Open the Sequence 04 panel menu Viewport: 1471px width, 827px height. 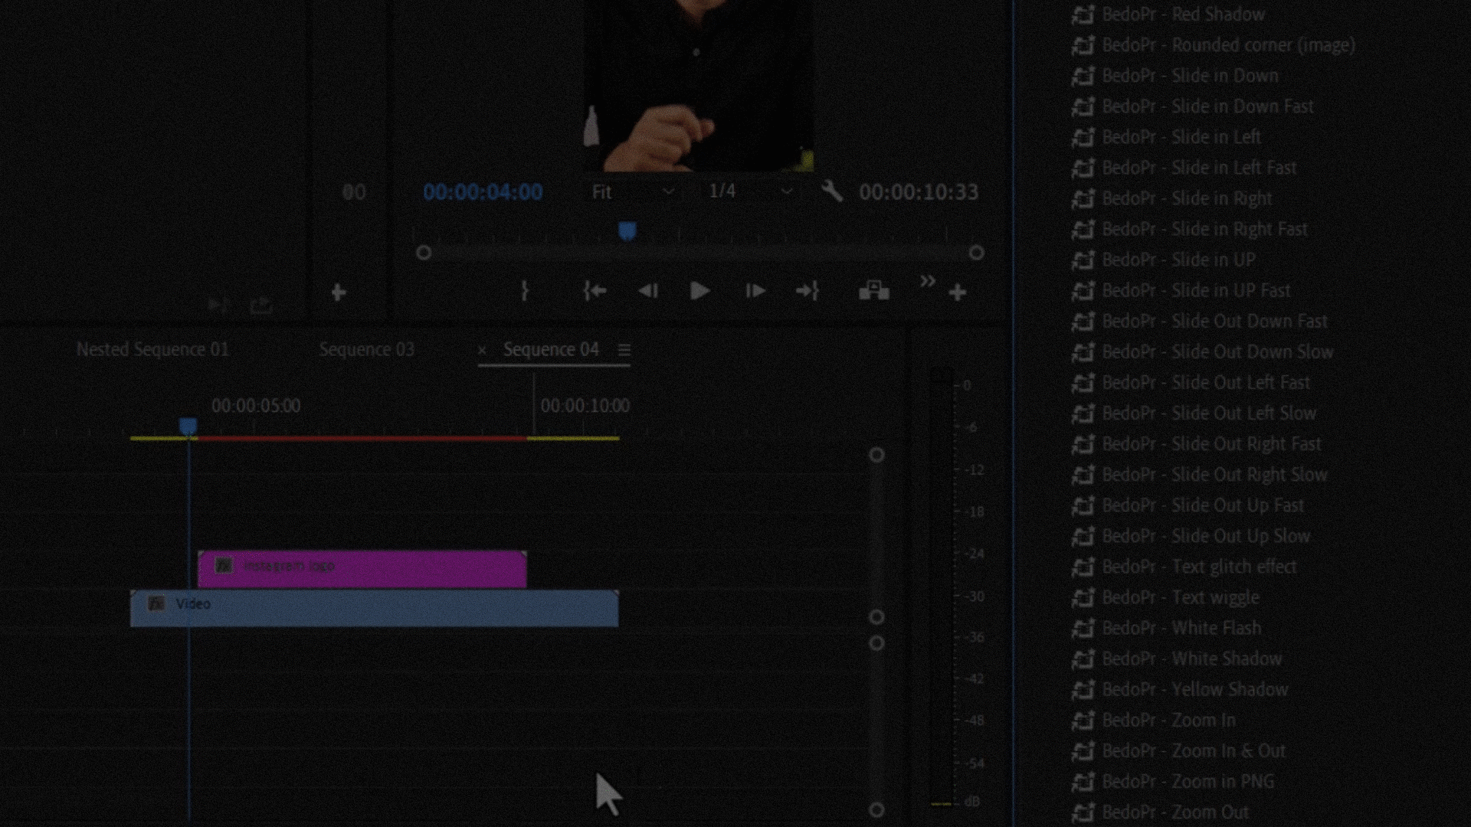[624, 350]
